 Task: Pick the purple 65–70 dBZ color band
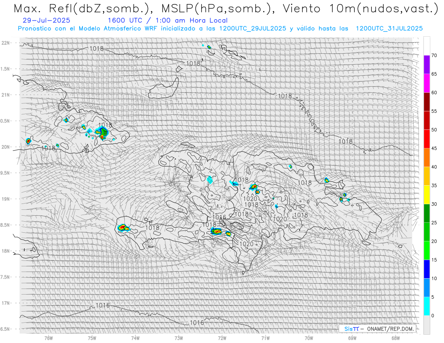click(427, 65)
